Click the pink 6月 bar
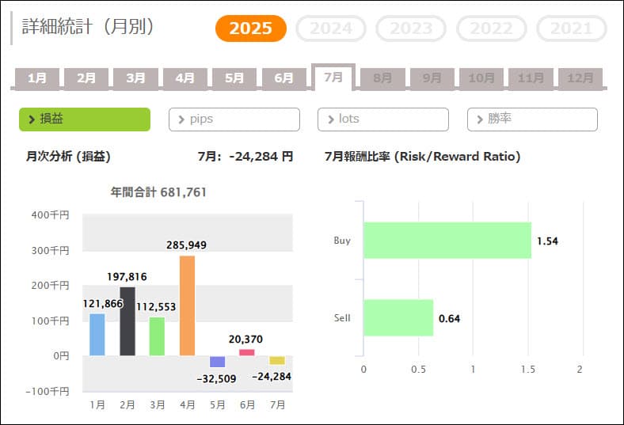 (247, 352)
